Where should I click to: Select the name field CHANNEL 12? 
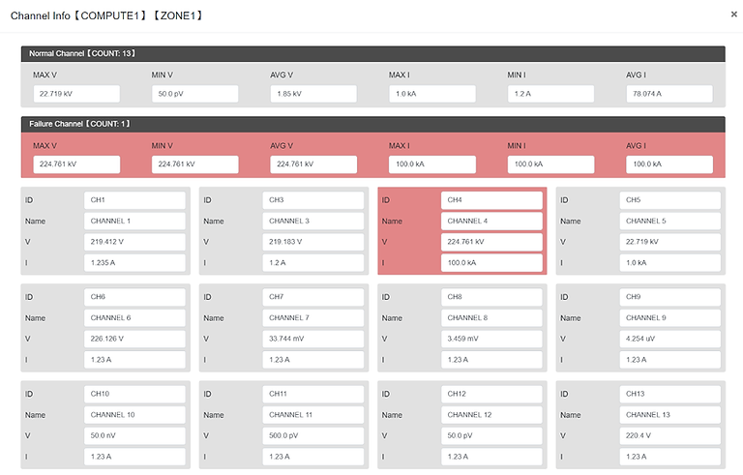point(491,415)
